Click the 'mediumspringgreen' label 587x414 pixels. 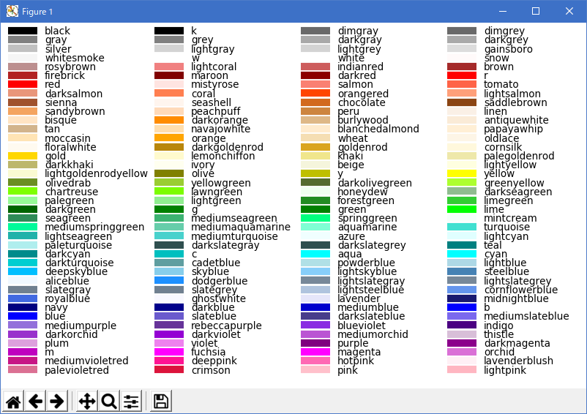pyautogui.click(x=94, y=227)
